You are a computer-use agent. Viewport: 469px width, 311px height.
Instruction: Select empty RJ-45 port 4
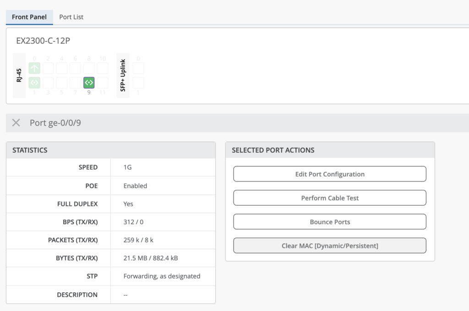tap(62, 68)
